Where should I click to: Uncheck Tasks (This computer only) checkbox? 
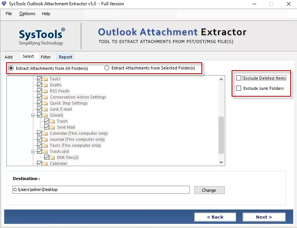(39, 145)
